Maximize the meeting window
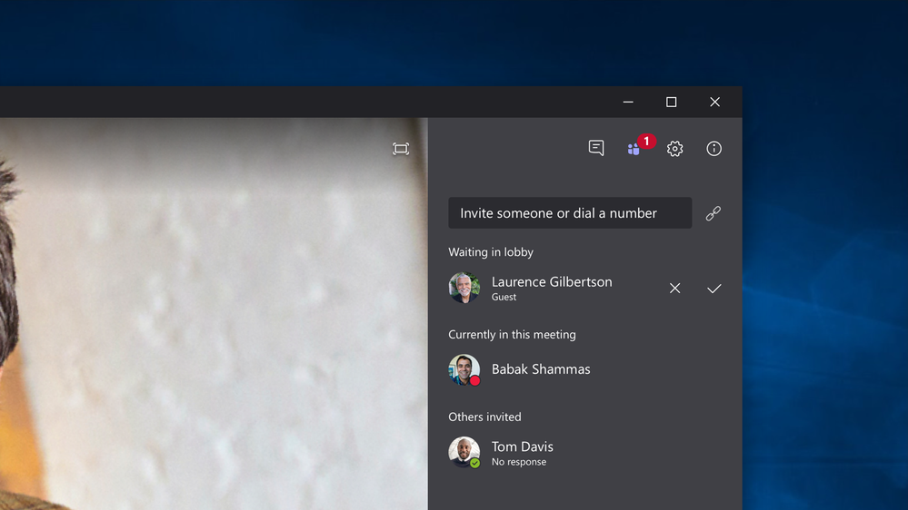 point(671,102)
